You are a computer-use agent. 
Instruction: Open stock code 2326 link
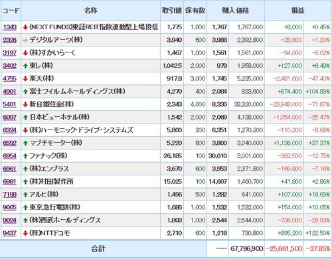point(10,40)
